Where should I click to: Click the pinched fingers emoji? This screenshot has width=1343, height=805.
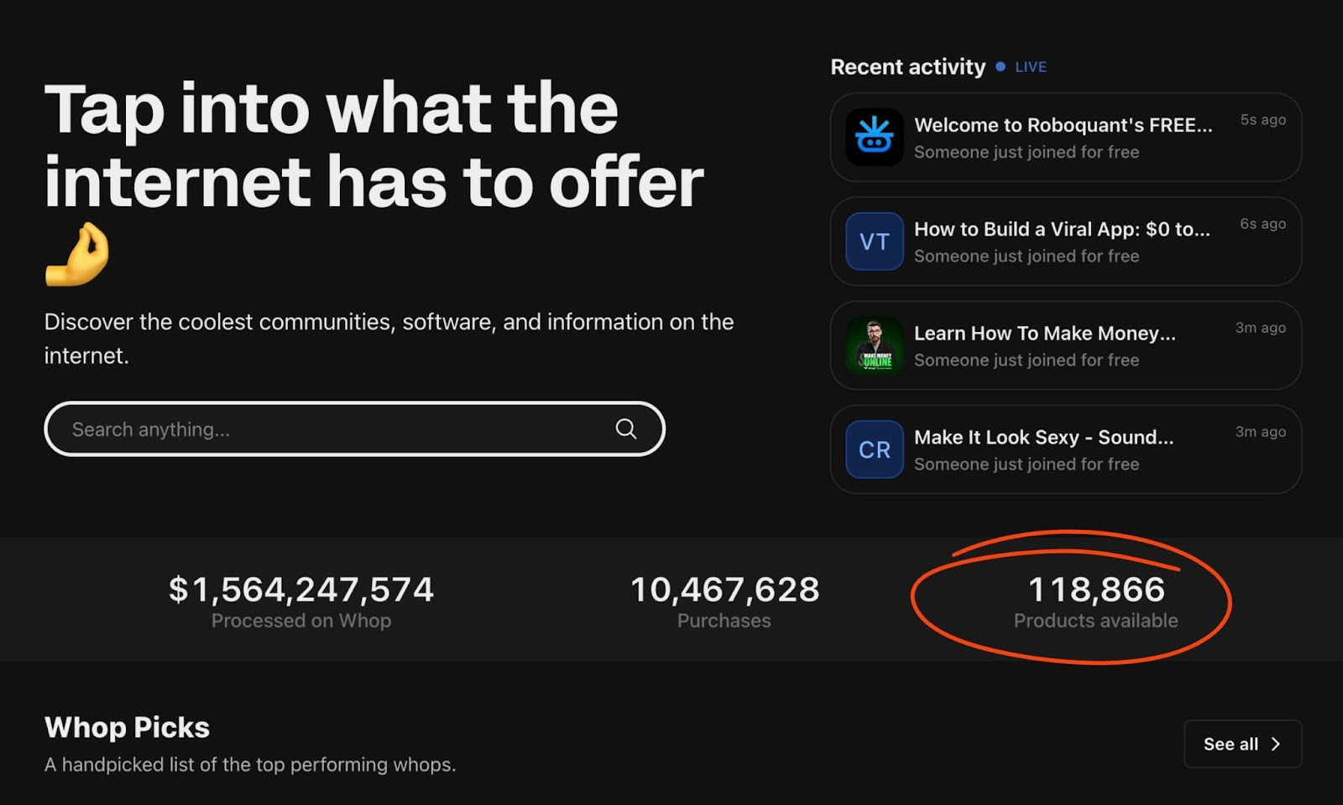pyautogui.click(x=77, y=254)
